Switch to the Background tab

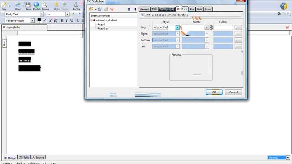coord(167,9)
